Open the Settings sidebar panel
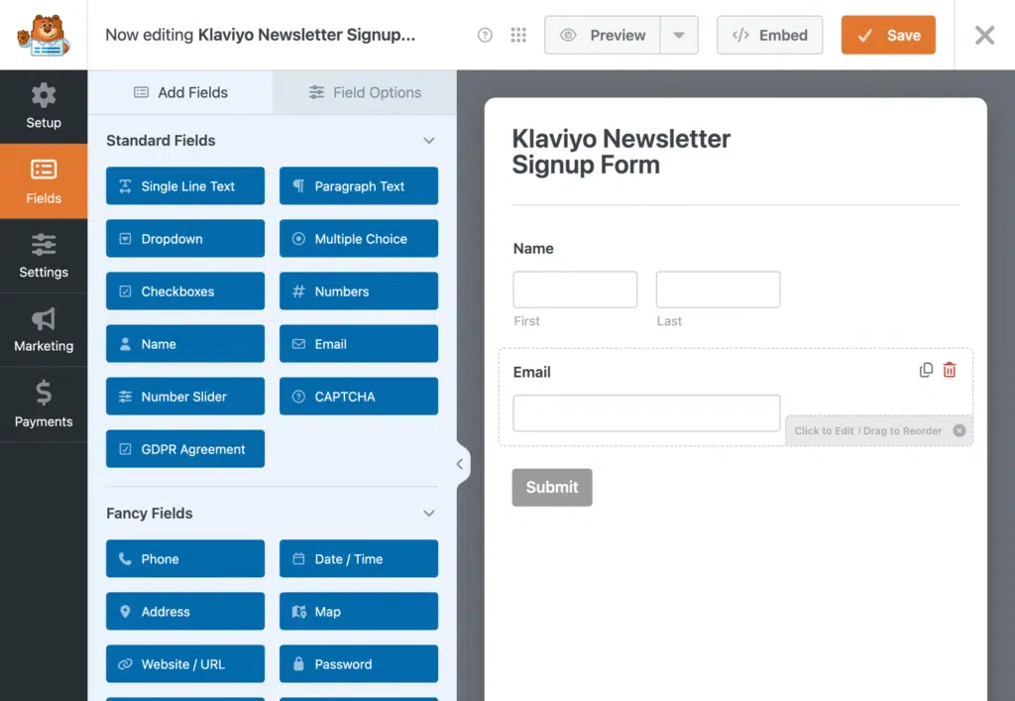Image resolution: width=1015 pixels, height=701 pixels. pyautogui.click(x=44, y=256)
